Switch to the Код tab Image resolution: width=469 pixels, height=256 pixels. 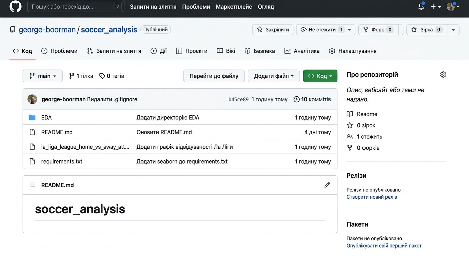click(x=22, y=51)
